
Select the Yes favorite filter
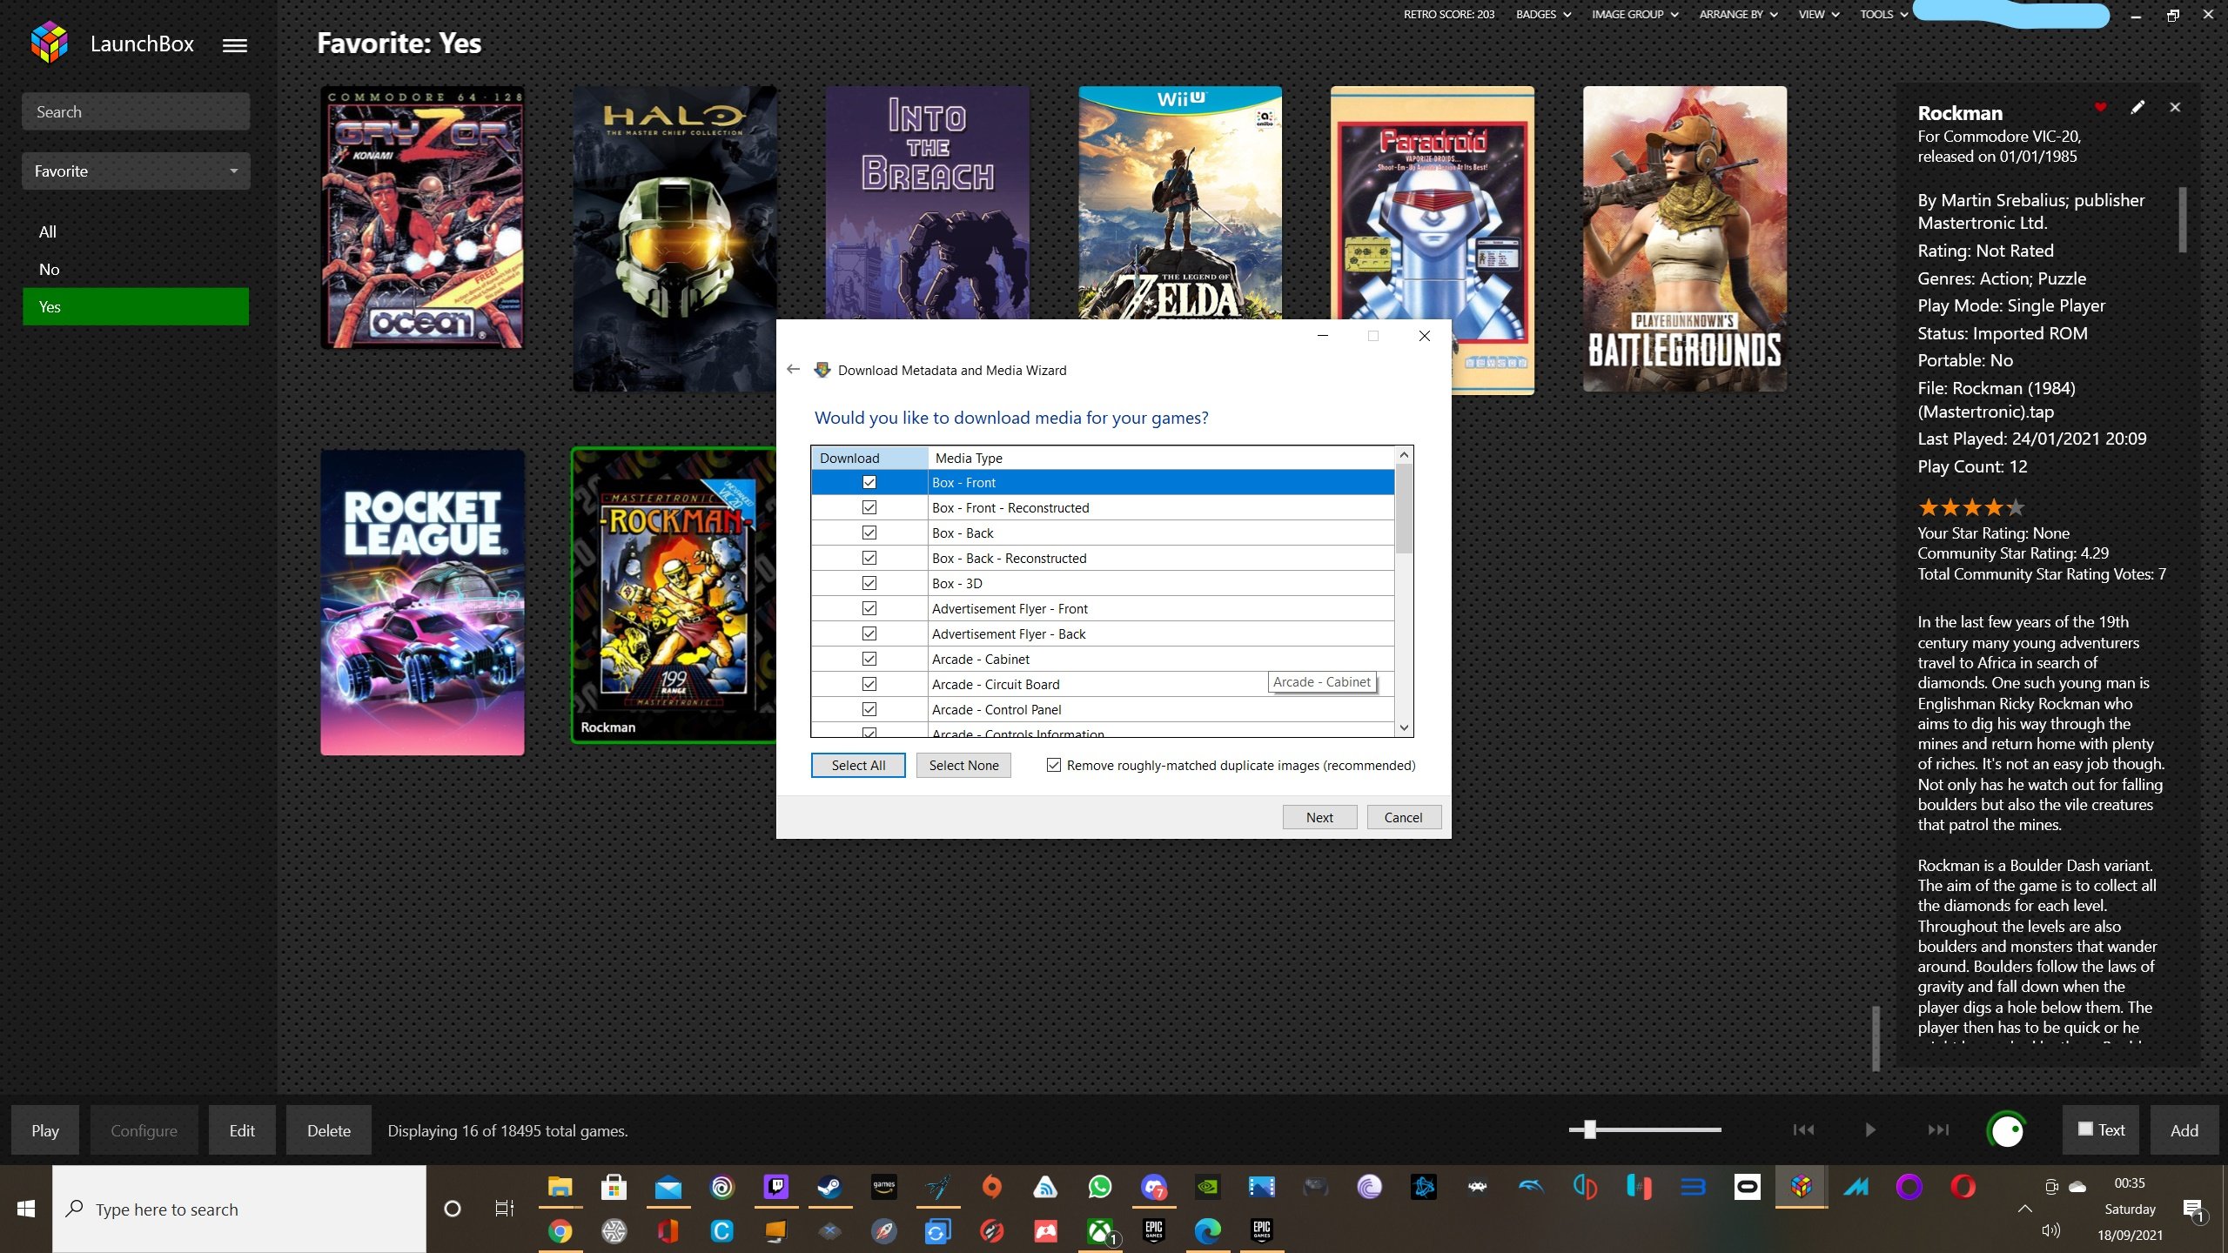tap(136, 306)
